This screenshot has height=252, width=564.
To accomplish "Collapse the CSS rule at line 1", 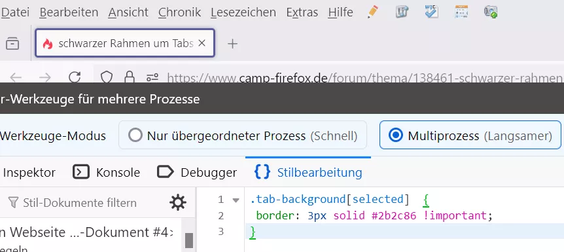I will (x=236, y=200).
